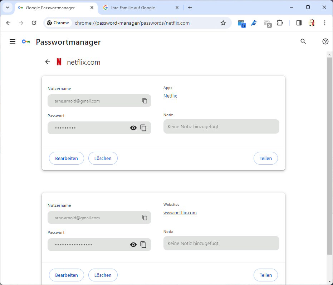Image resolution: width=333 pixels, height=285 pixels.
Task: Open the Extensions puzzle menu
Action: 280,23
